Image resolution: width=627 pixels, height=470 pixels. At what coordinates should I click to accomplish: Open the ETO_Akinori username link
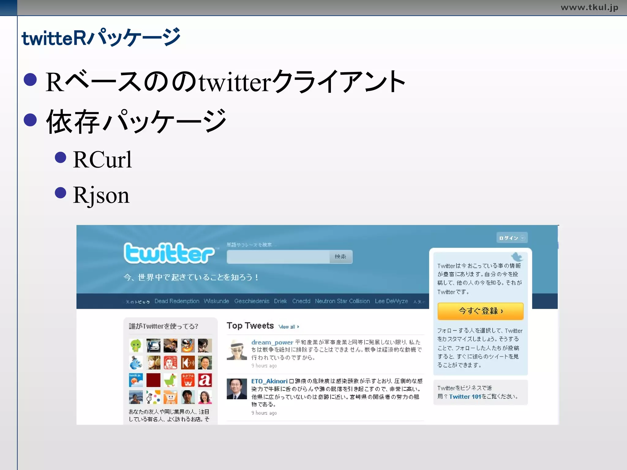click(269, 381)
